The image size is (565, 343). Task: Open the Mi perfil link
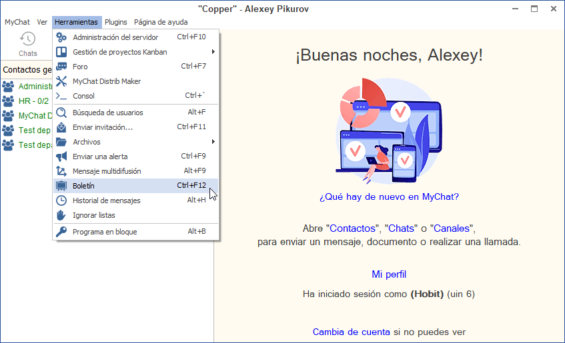tap(389, 274)
